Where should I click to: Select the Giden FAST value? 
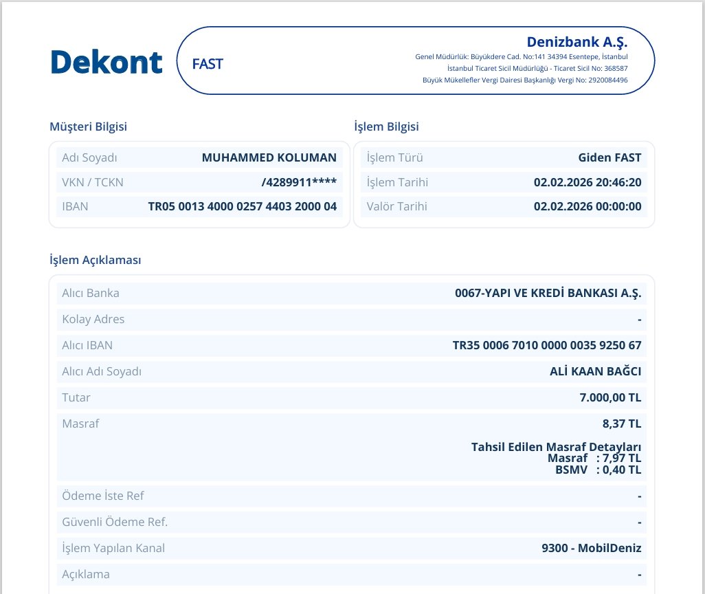point(609,157)
